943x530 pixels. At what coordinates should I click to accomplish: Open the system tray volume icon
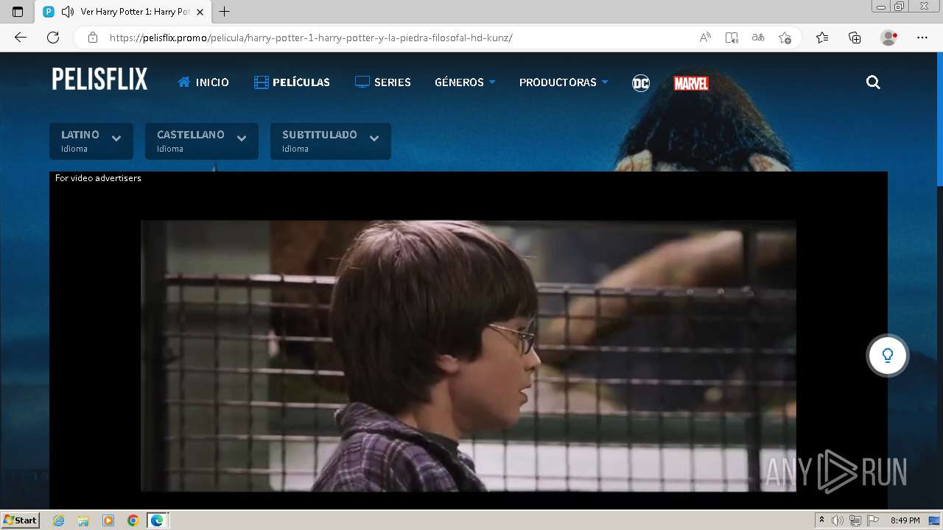[838, 520]
